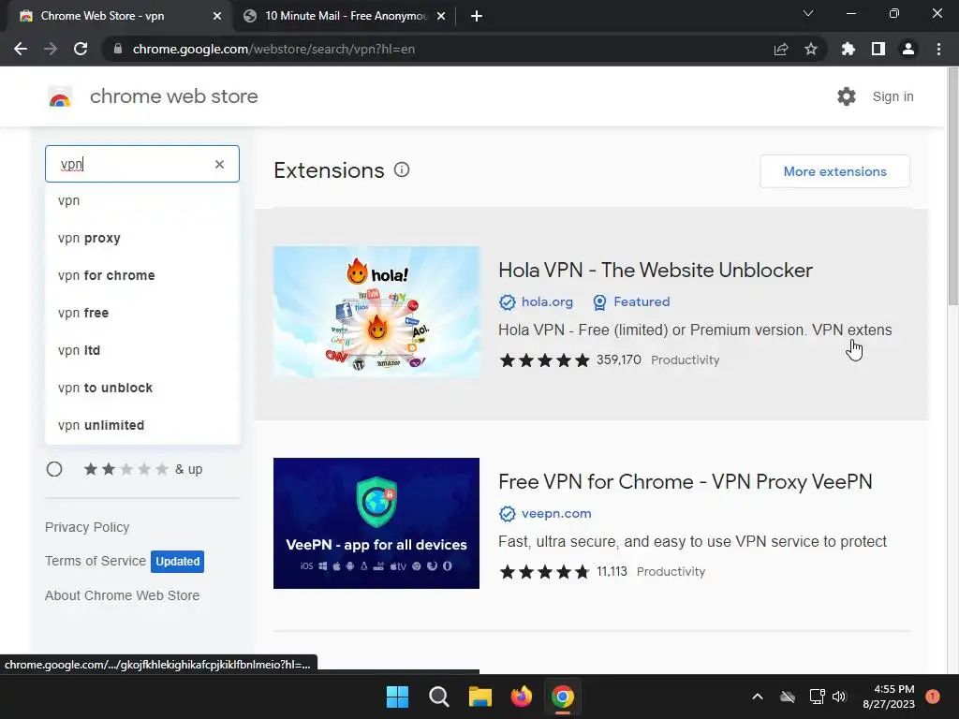Image resolution: width=959 pixels, height=719 pixels.
Task: Open the Chrome profile icon
Action: coord(908,49)
